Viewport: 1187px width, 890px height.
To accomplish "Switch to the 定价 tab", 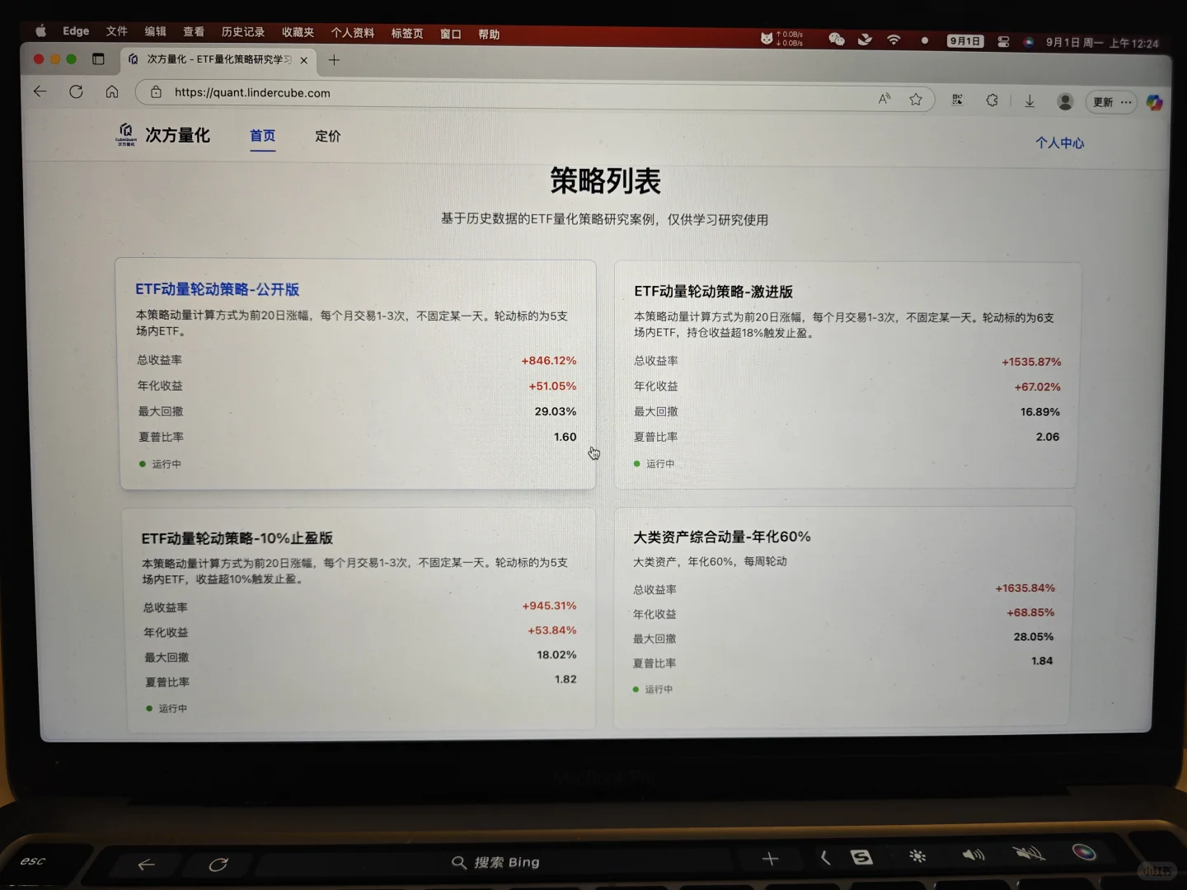I will tap(328, 136).
